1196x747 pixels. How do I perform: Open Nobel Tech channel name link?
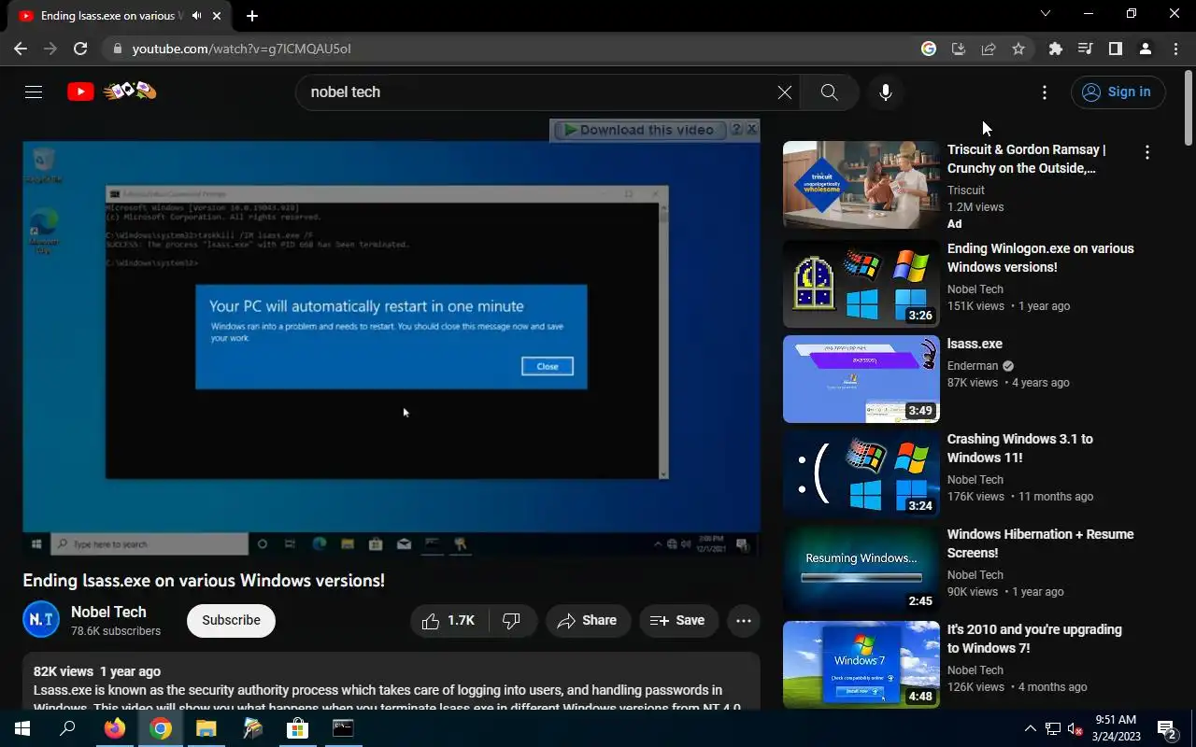click(108, 612)
